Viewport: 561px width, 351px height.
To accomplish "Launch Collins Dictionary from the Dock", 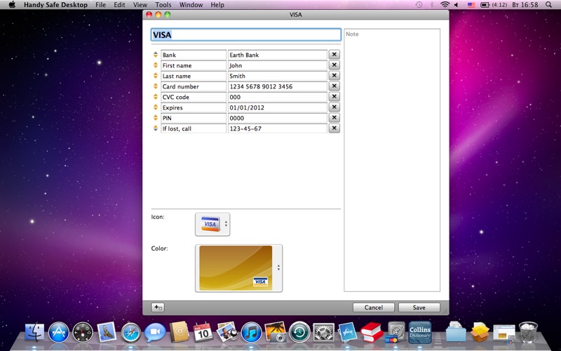I will [420, 332].
